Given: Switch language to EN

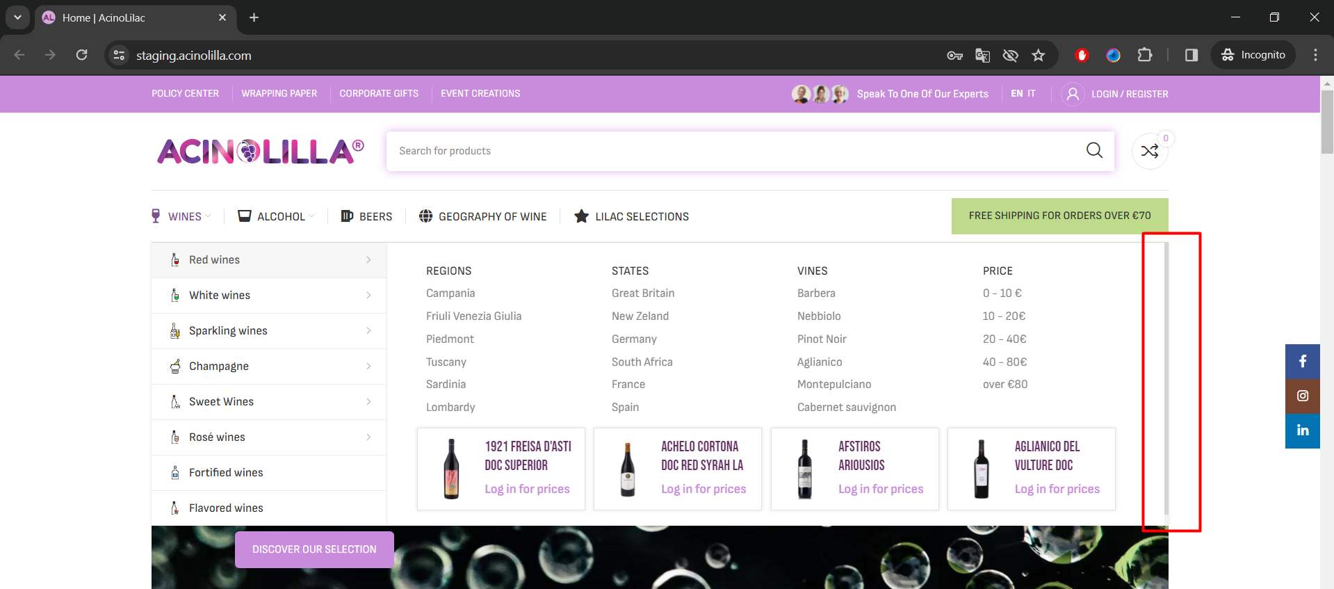Looking at the screenshot, I should click(x=1017, y=94).
